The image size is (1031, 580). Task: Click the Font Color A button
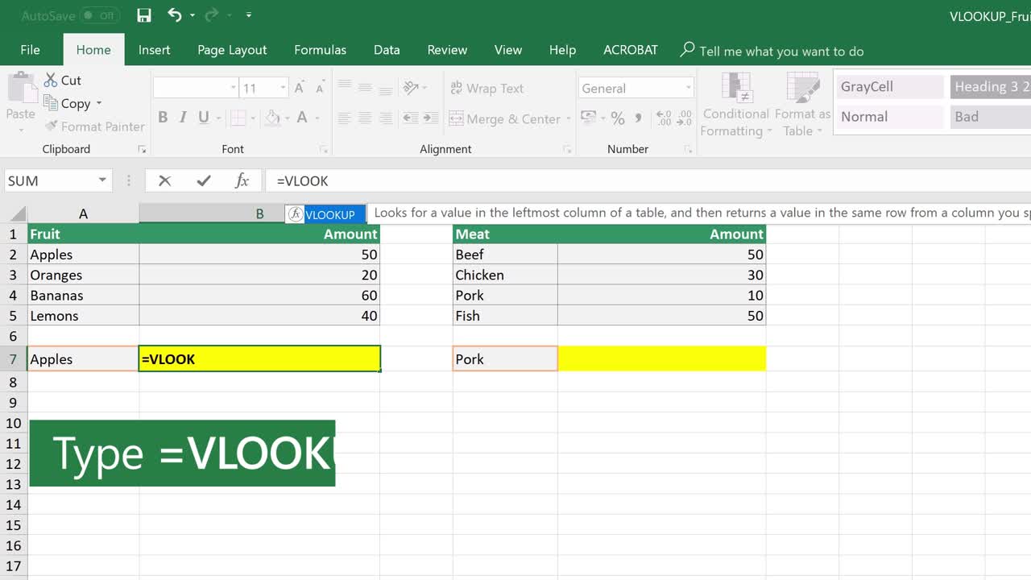[302, 118]
